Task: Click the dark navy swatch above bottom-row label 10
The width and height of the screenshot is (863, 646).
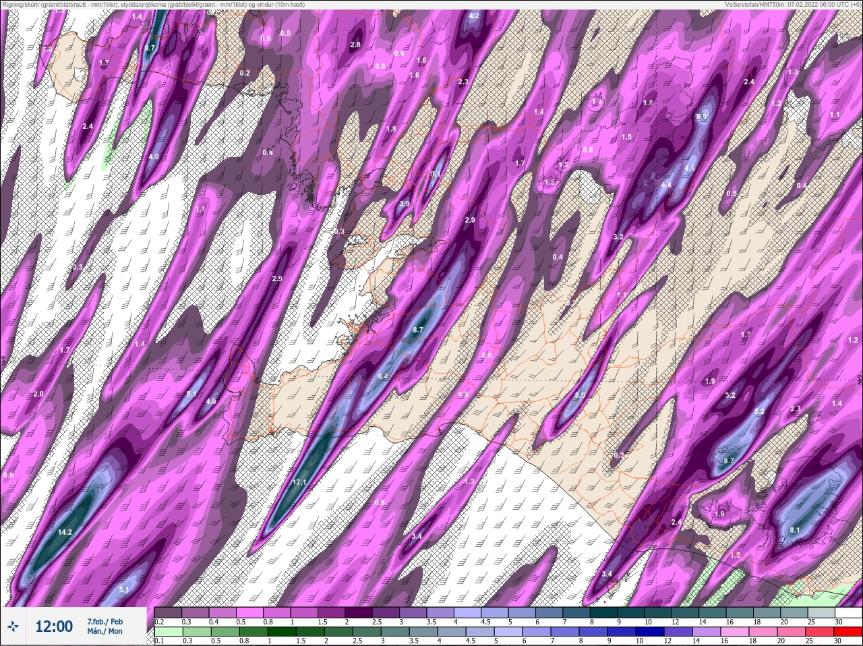Action: [650, 632]
